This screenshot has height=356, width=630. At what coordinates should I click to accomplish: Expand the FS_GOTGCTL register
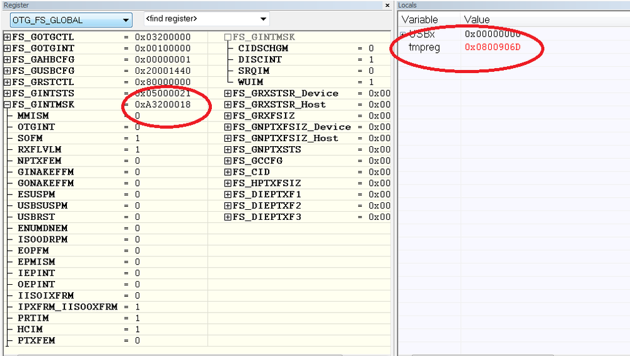tap(7, 37)
